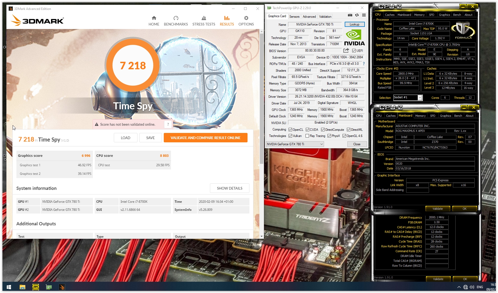Open Windows Start menu
The height and width of the screenshot is (293, 498).
9,287
